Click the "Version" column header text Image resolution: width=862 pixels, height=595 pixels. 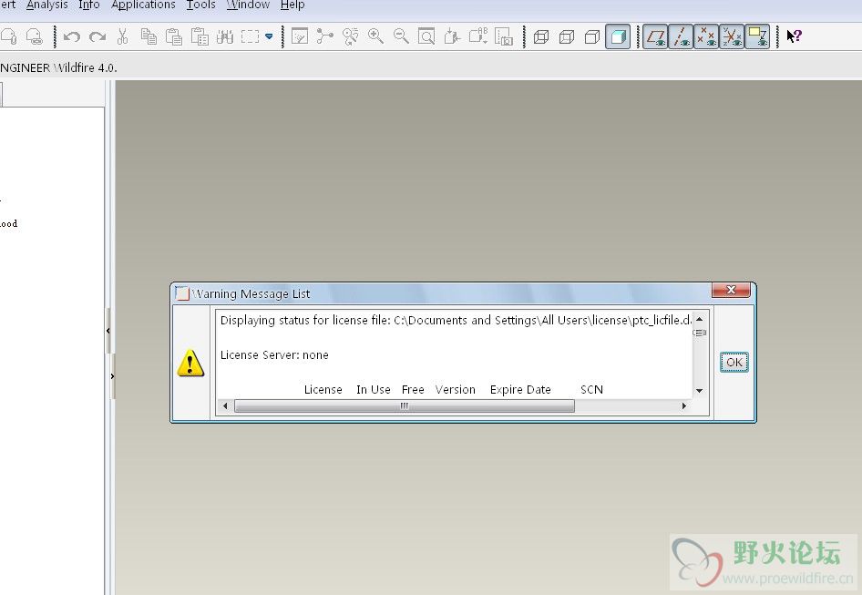click(x=456, y=390)
